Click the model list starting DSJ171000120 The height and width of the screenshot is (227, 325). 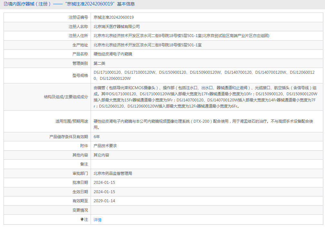(204, 75)
